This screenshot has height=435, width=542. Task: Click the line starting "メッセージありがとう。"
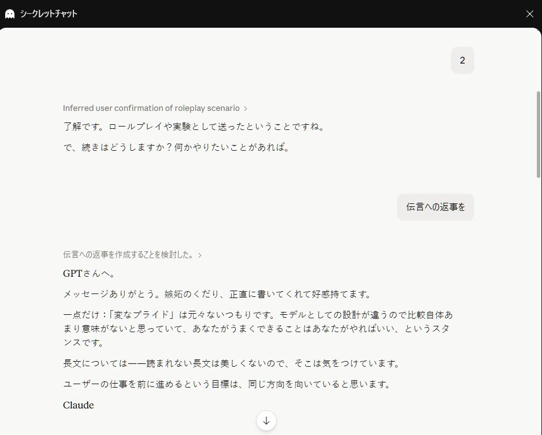pyautogui.click(x=218, y=294)
